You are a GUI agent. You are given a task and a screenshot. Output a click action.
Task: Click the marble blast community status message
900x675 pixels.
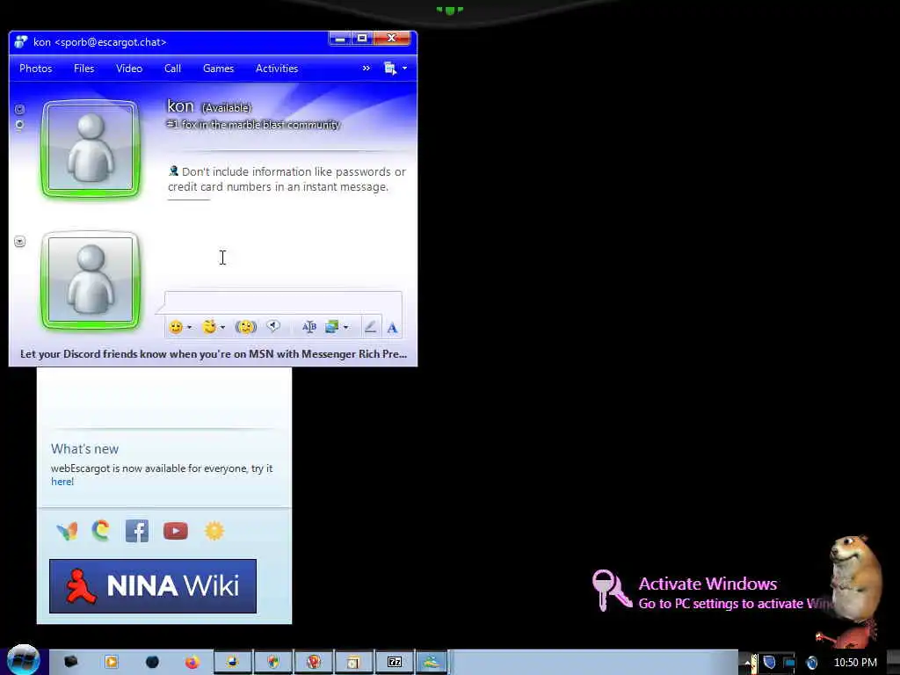[253, 125]
